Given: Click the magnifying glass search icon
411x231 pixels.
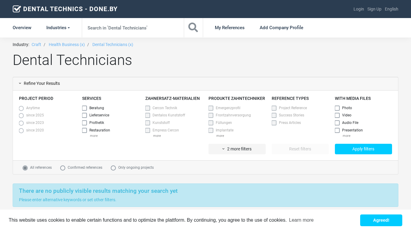Looking at the screenshot, I should point(193,27).
